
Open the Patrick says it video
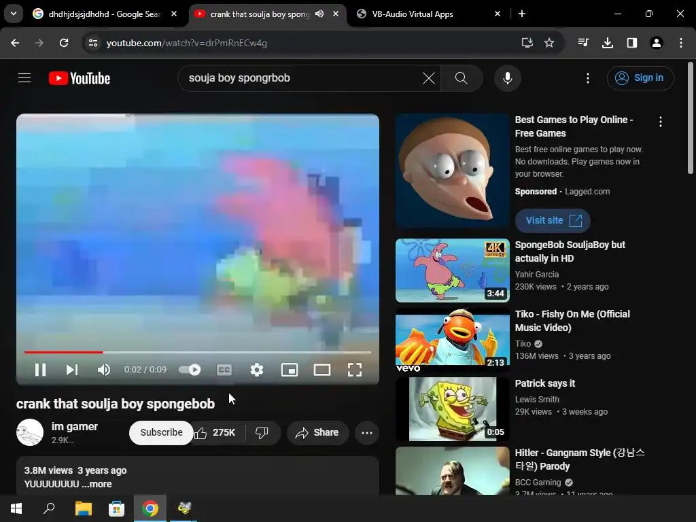pyautogui.click(x=452, y=408)
